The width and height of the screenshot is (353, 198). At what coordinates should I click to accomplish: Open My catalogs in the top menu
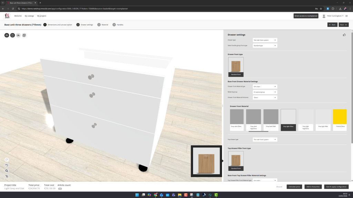tap(29, 16)
